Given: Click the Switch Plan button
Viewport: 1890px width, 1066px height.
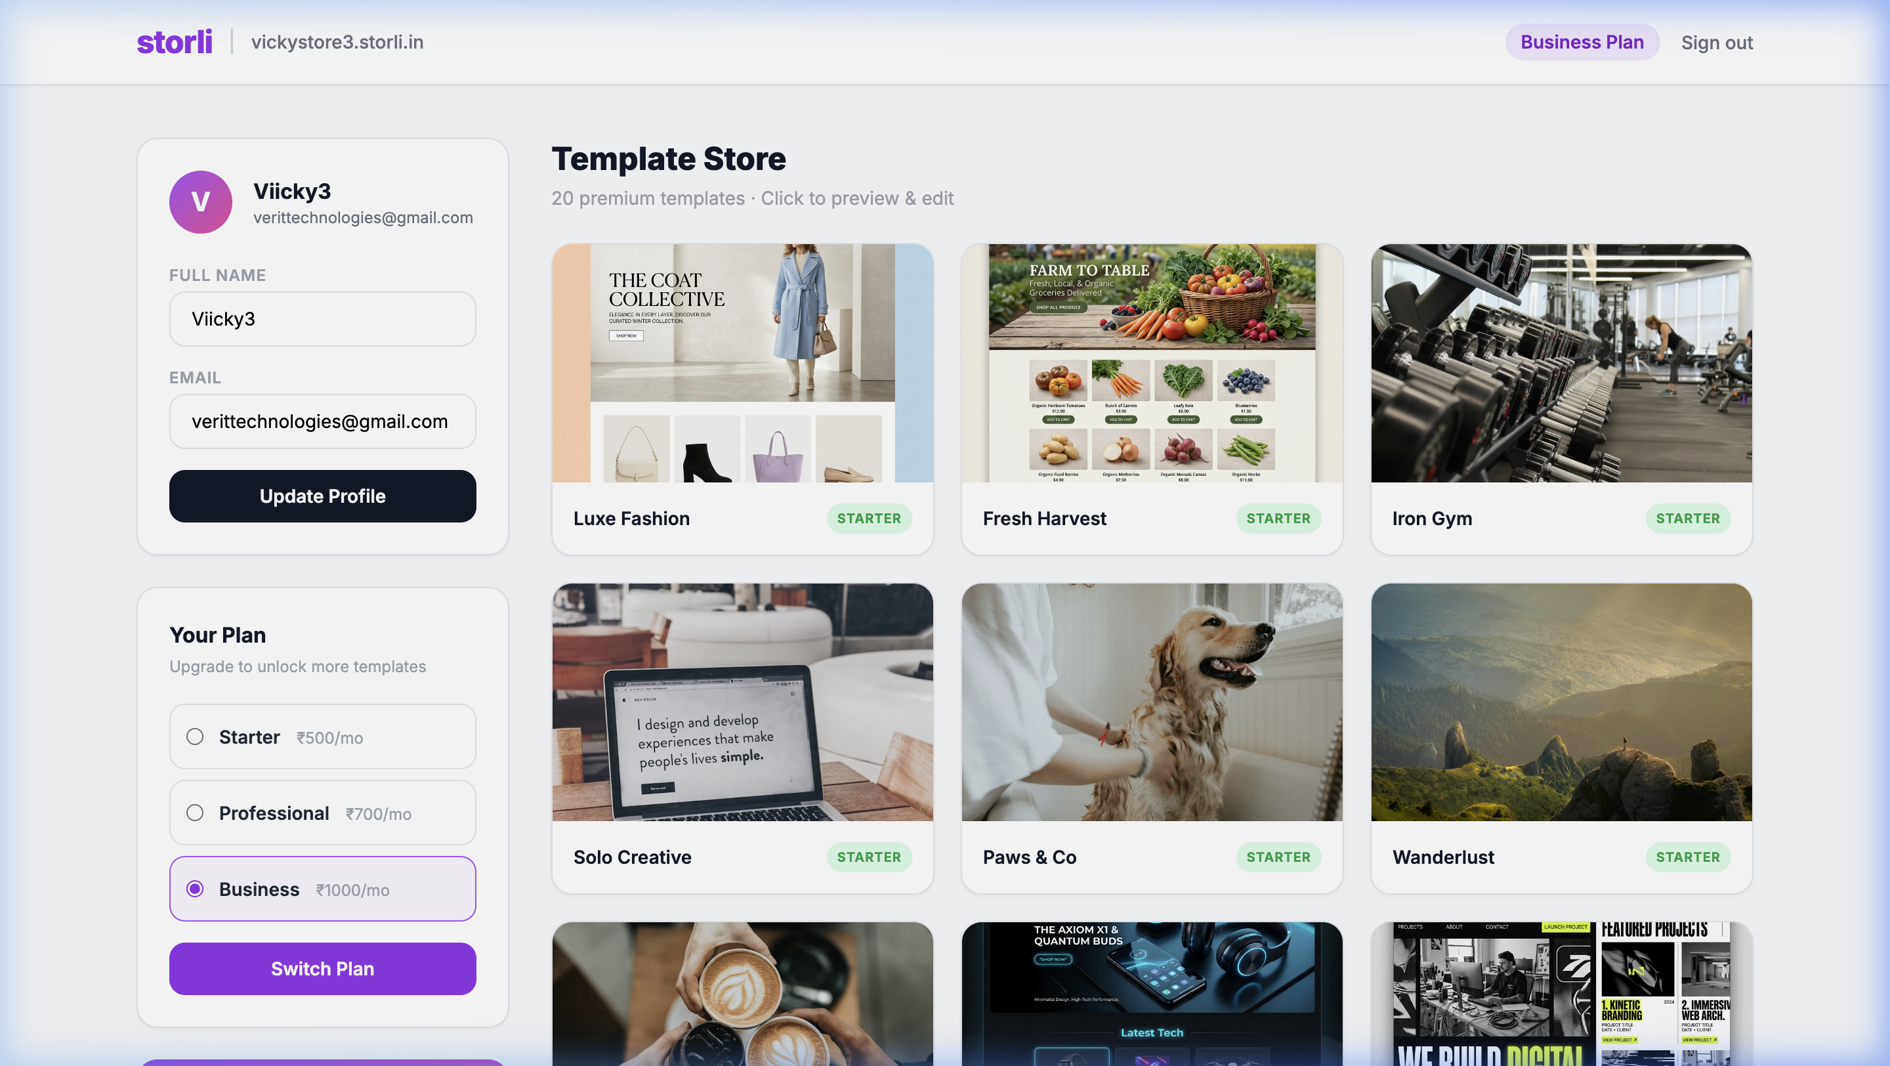Looking at the screenshot, I should (322, 968).
